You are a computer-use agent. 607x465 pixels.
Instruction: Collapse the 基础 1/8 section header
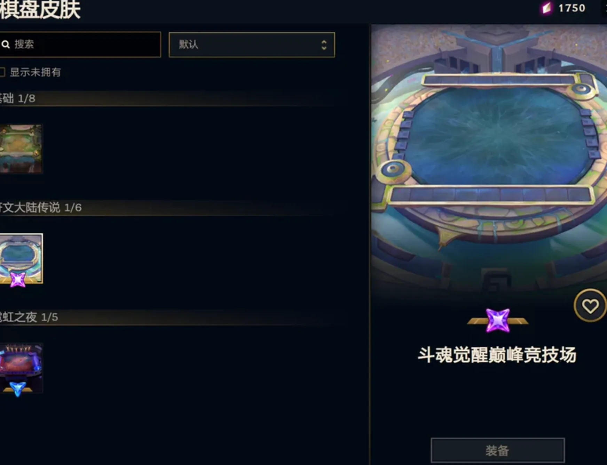coord(167,98)
